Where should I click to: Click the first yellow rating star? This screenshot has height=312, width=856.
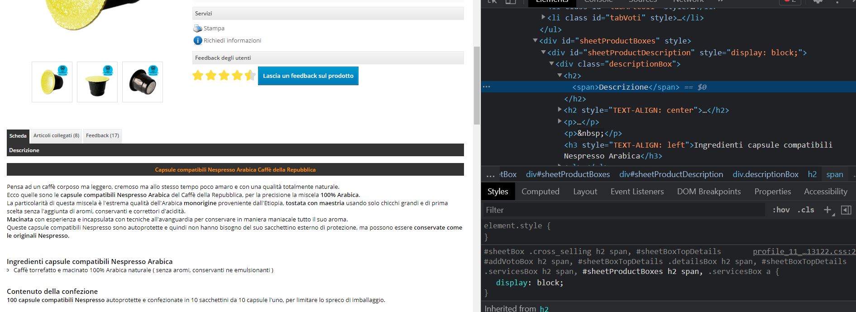coord(198,75)
